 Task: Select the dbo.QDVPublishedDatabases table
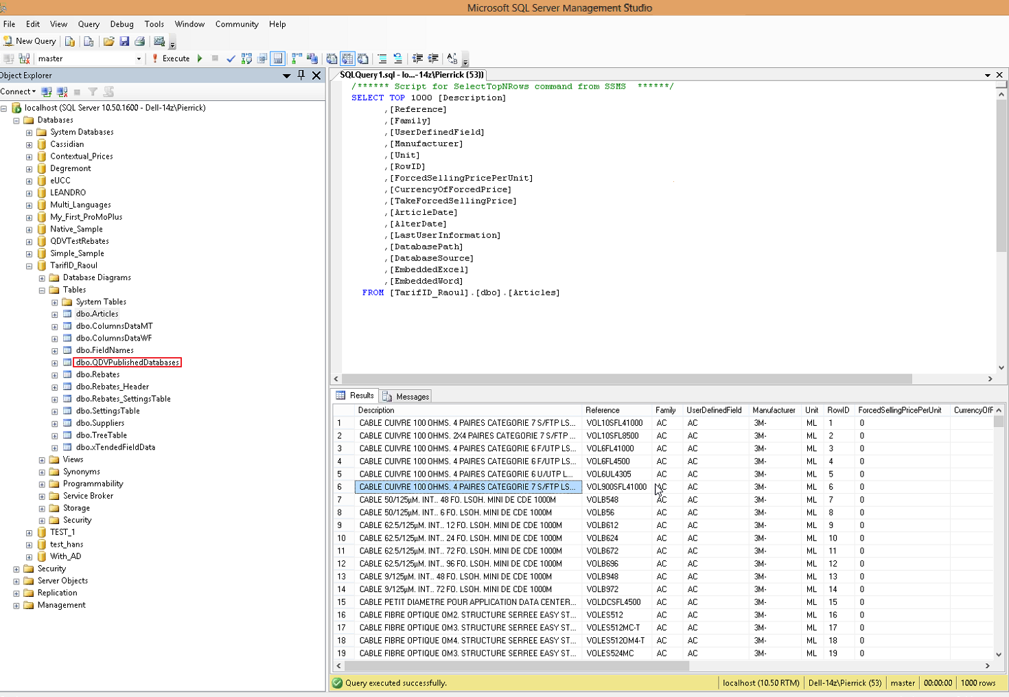point(127,363)
